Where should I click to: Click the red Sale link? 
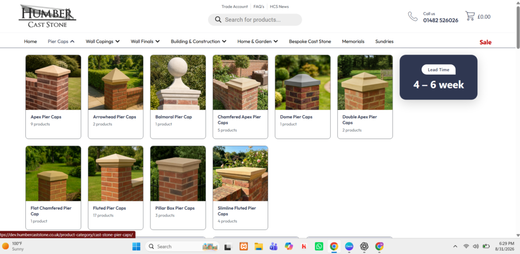point(485,42)
